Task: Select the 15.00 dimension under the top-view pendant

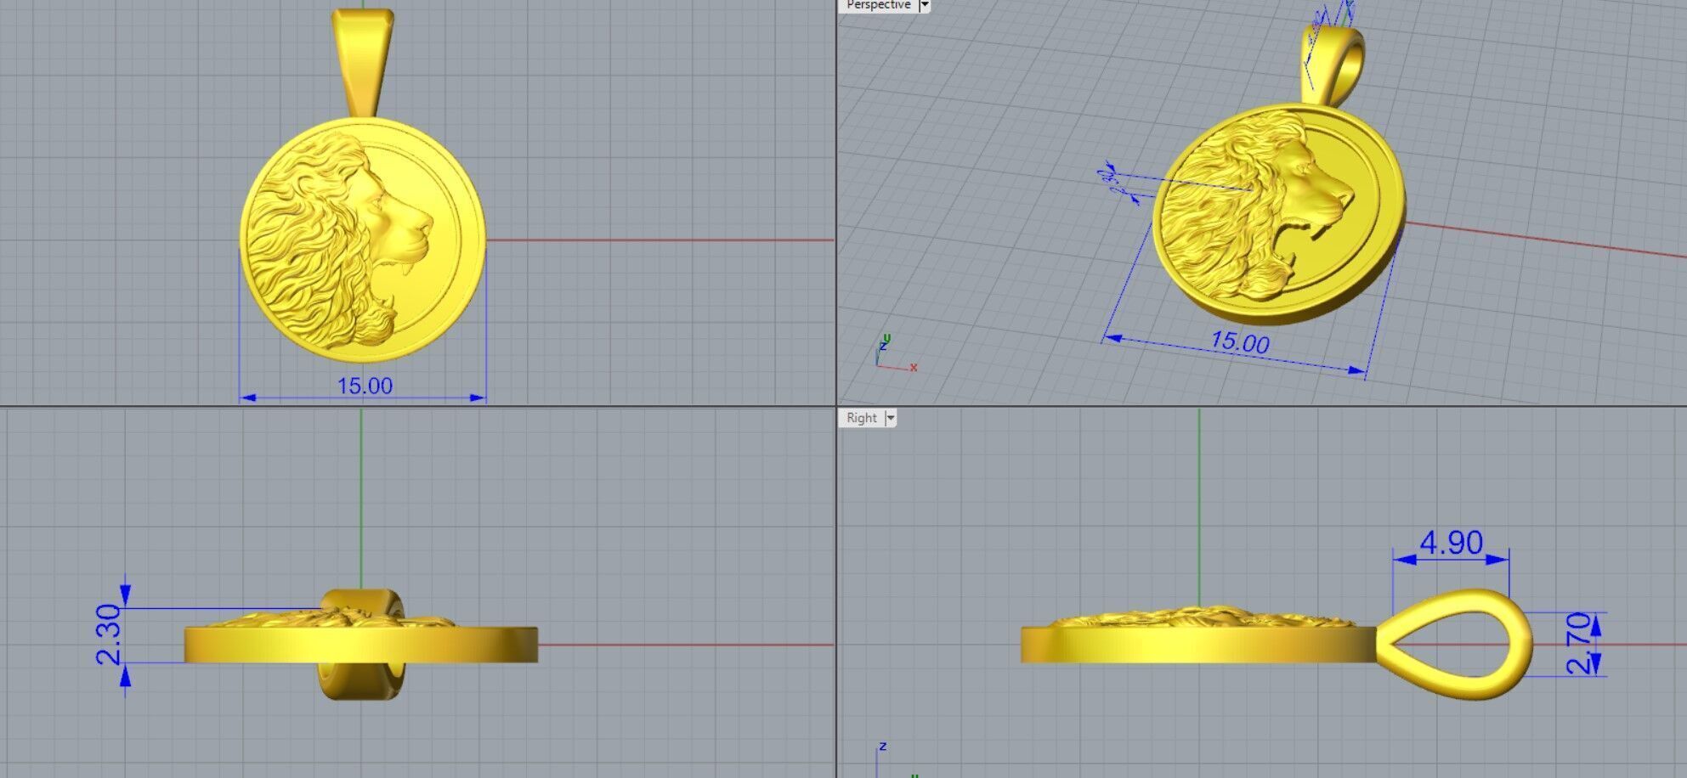Action: pyautogui.click(x=365, y=386)
